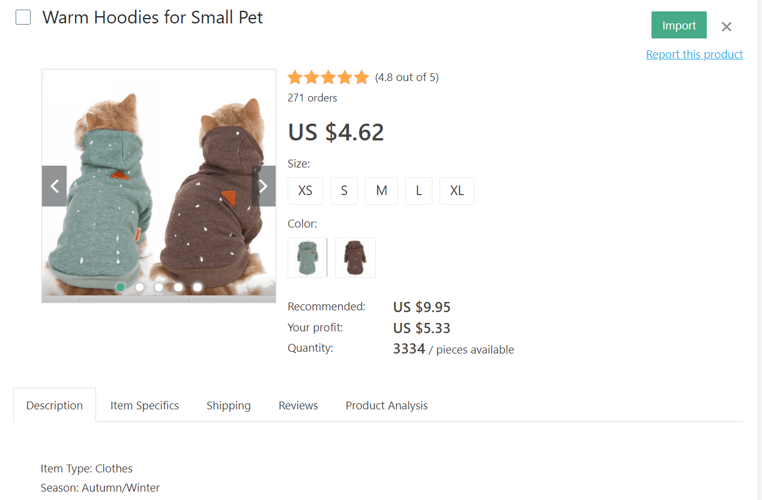
Task: Click the fifth star in the rating
Action: 361,77
